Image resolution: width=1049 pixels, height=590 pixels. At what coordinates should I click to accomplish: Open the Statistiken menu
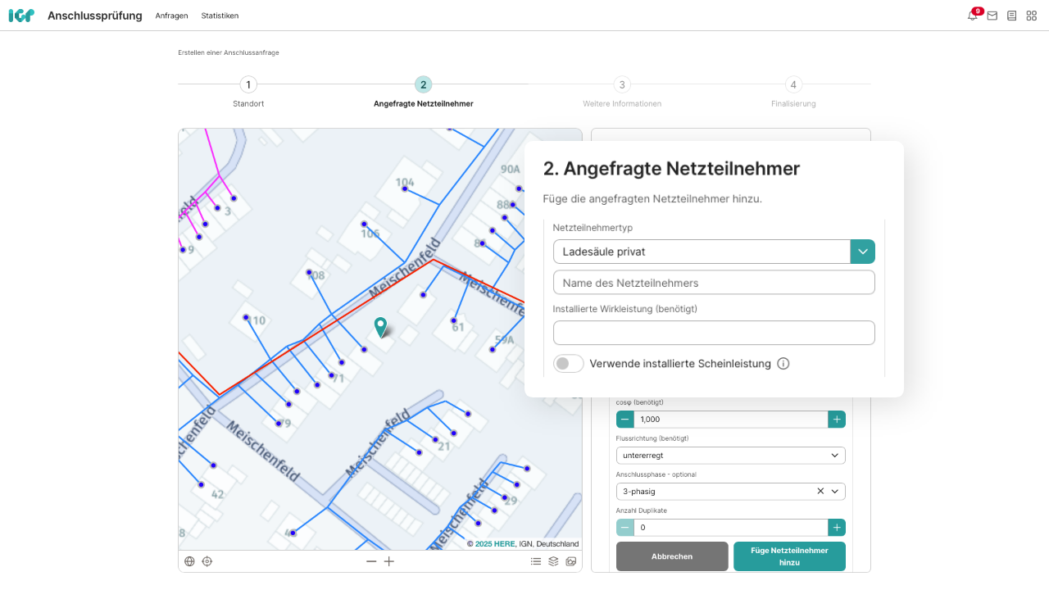[x=220, y=16]
